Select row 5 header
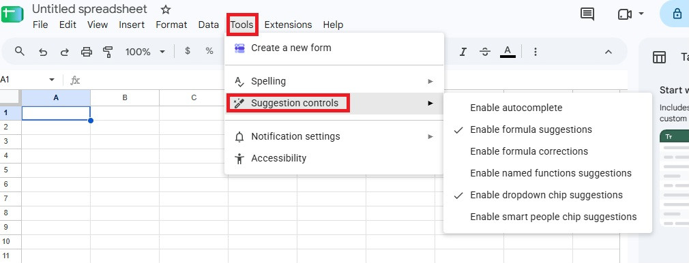 (x=10, y=170)
